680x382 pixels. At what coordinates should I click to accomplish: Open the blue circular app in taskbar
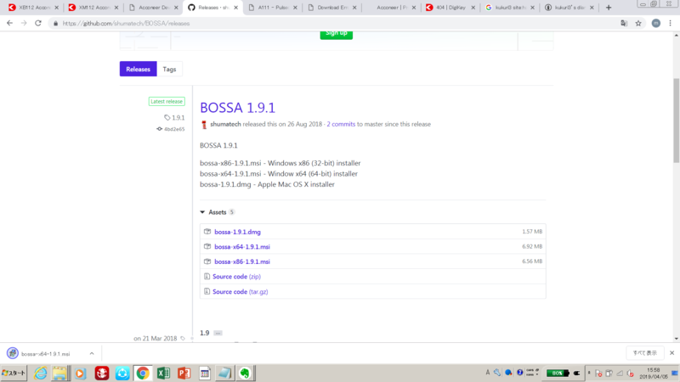pyautogui.click(x=122, y=373)
